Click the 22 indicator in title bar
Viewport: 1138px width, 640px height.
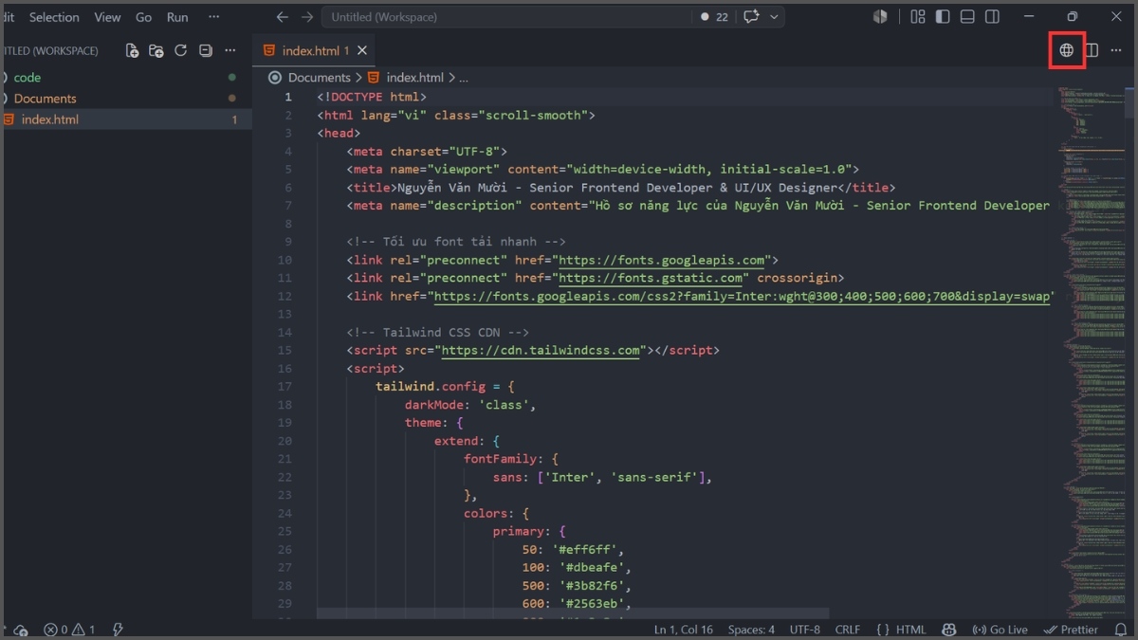coord(714,17)
